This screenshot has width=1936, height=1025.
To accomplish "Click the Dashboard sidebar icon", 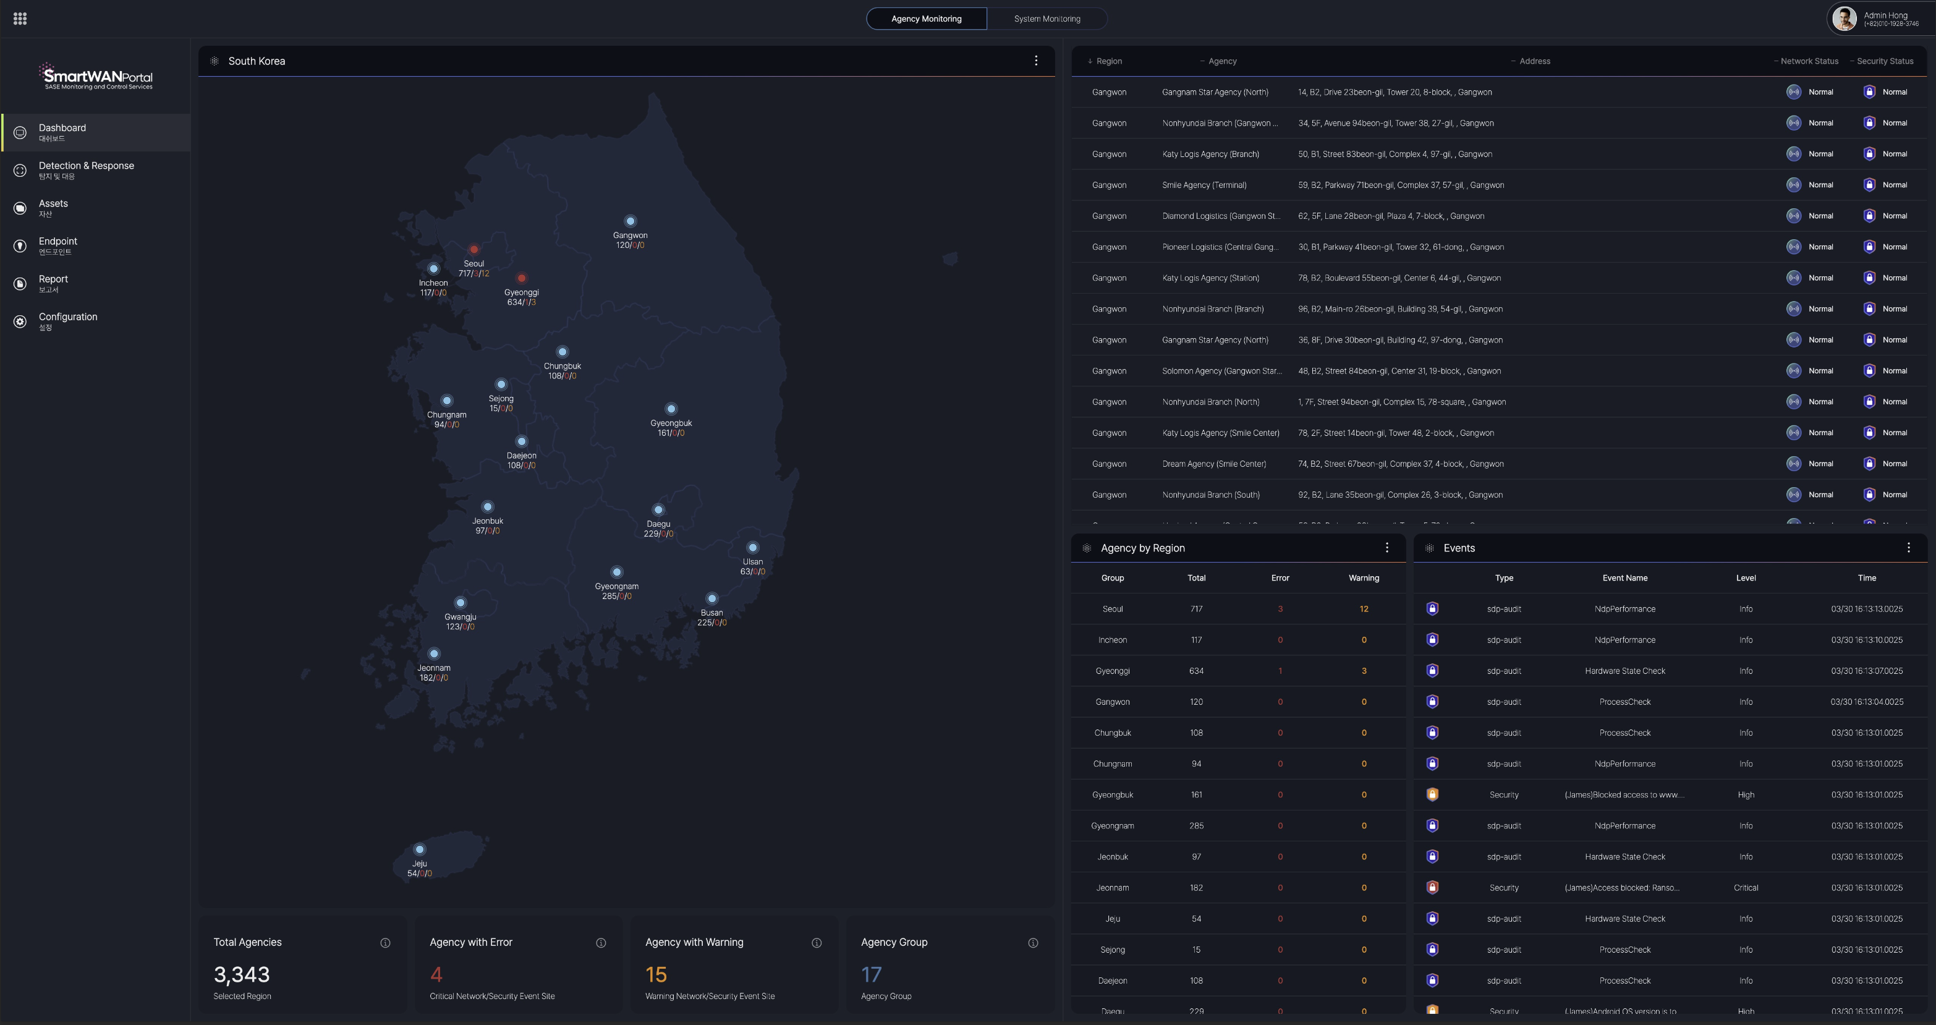I will tap(20, 133).
